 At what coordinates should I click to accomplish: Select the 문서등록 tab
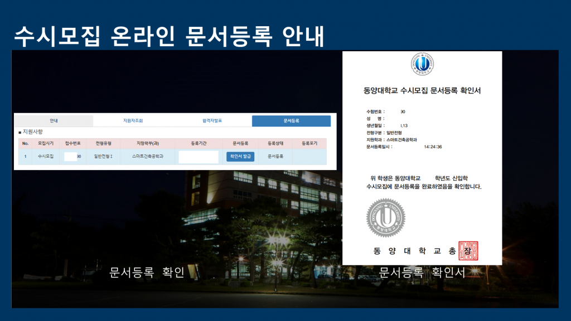(291, 121)
